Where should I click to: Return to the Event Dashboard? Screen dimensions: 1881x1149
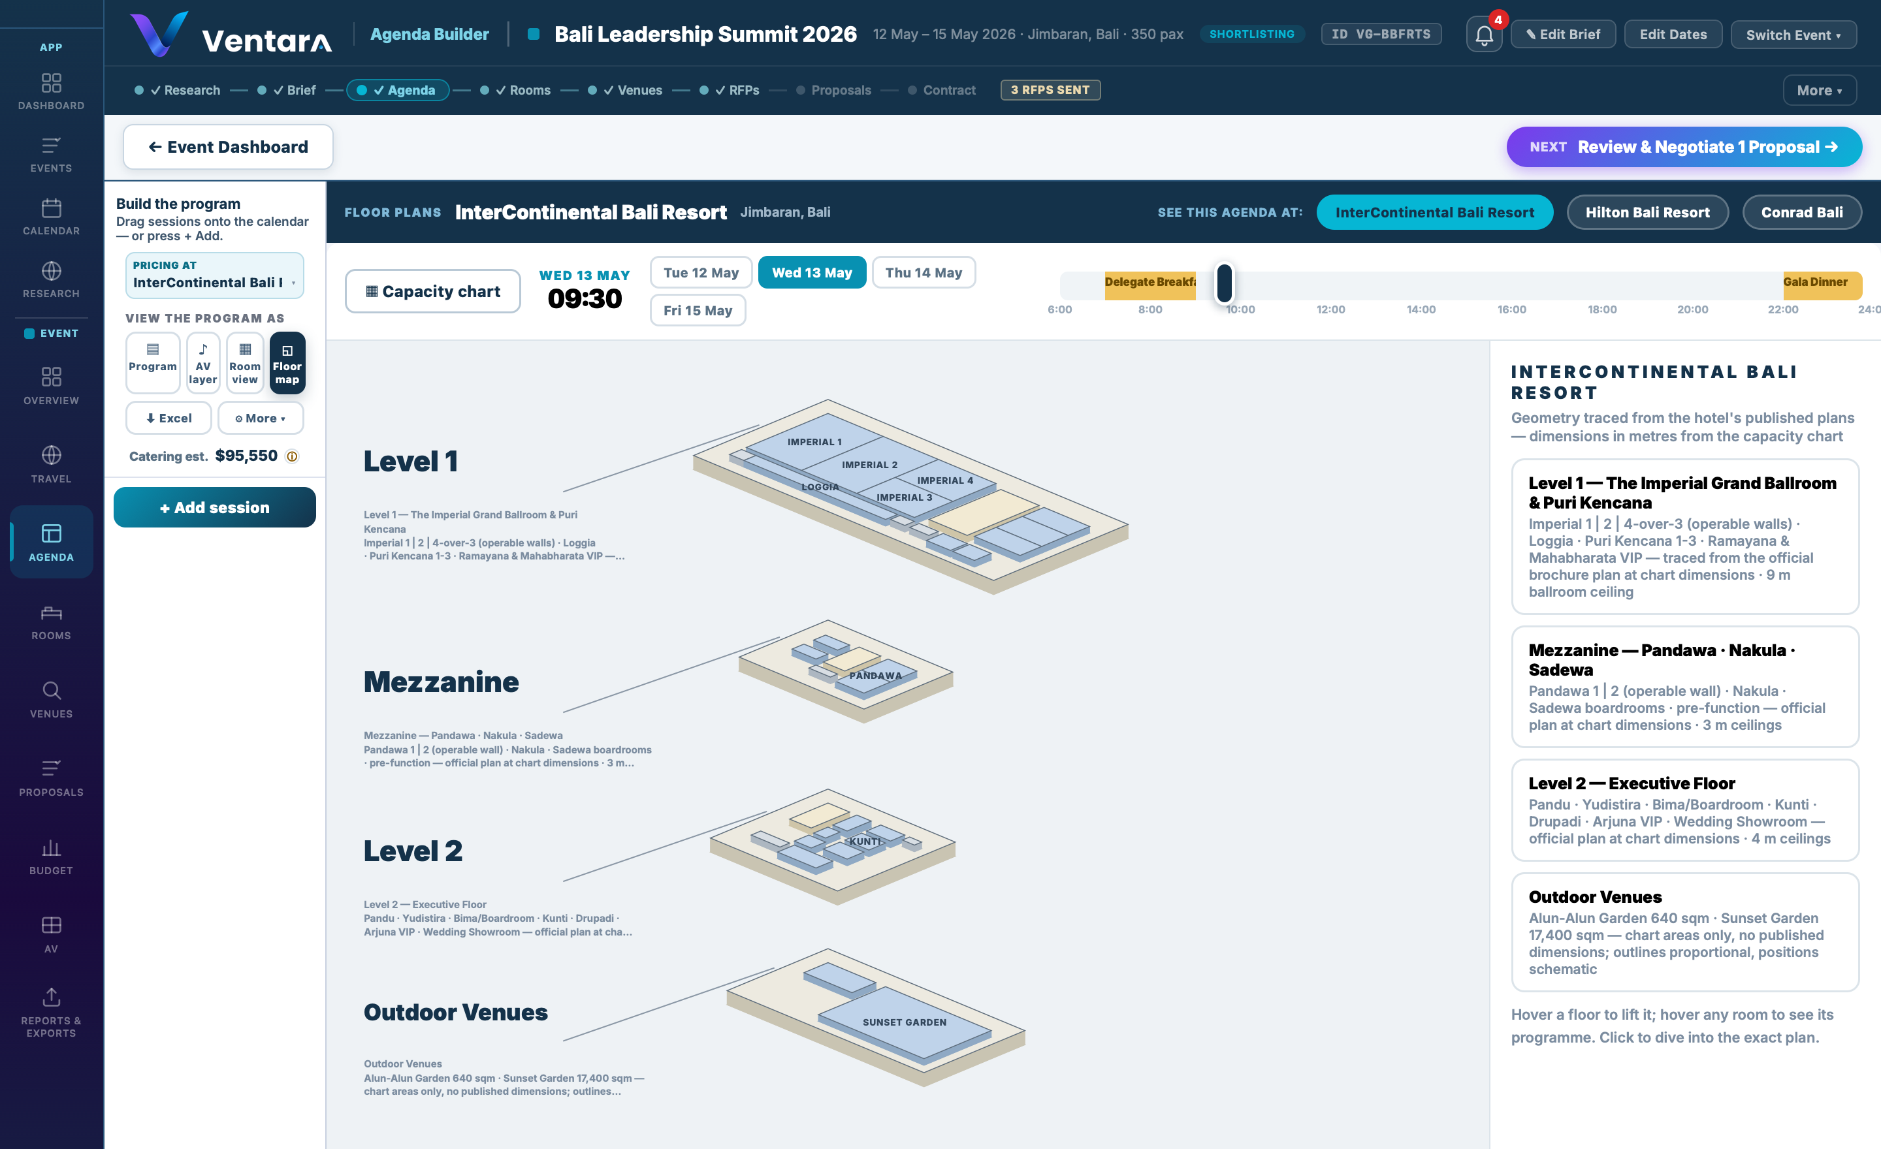228,146
